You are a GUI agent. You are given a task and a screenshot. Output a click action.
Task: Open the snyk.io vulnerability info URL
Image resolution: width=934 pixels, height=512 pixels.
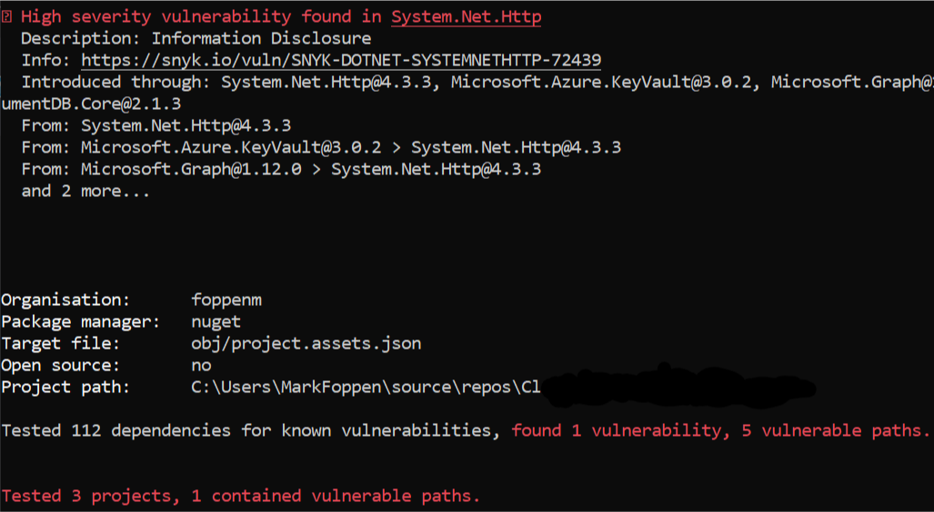(x=341, y=61)
